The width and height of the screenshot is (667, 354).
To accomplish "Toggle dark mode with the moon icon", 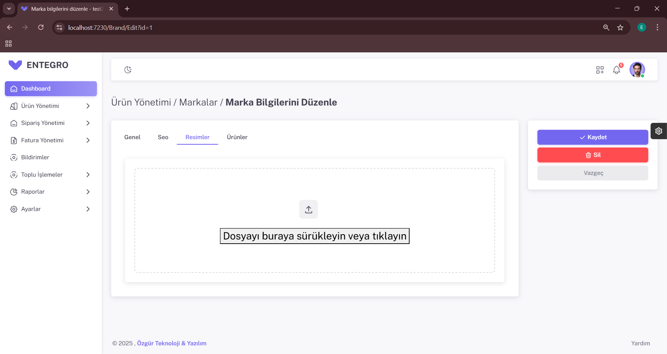I will click(128, 70).
